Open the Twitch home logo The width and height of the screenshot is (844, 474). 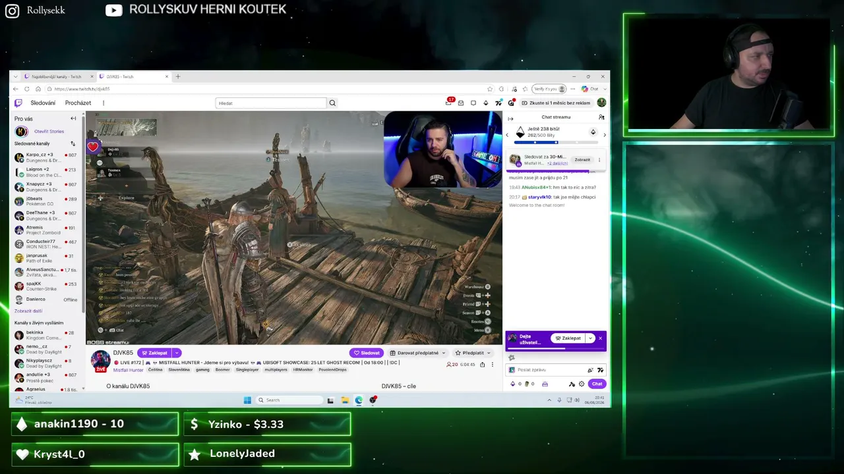18,103
